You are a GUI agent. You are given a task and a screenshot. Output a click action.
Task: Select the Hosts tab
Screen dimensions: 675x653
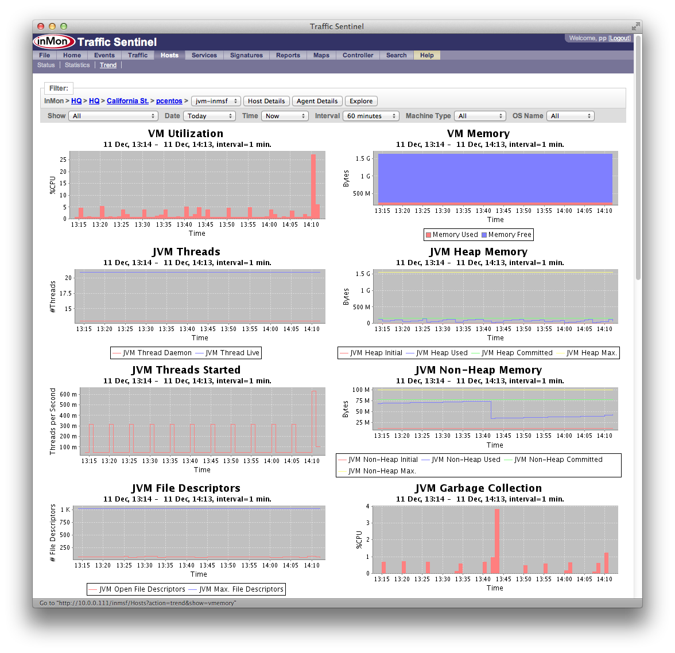point(170,55)
